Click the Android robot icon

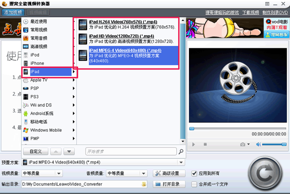pos(26,113)
